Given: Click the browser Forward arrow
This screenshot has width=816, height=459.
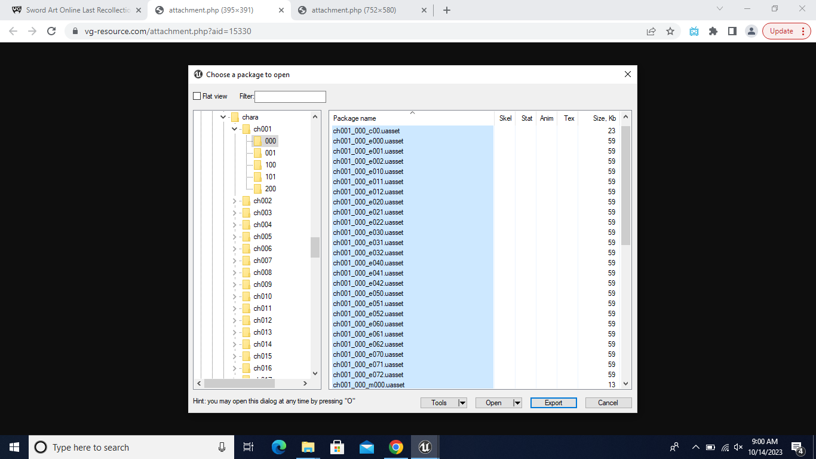Looking at the screenshot, I should pos(32,31).
